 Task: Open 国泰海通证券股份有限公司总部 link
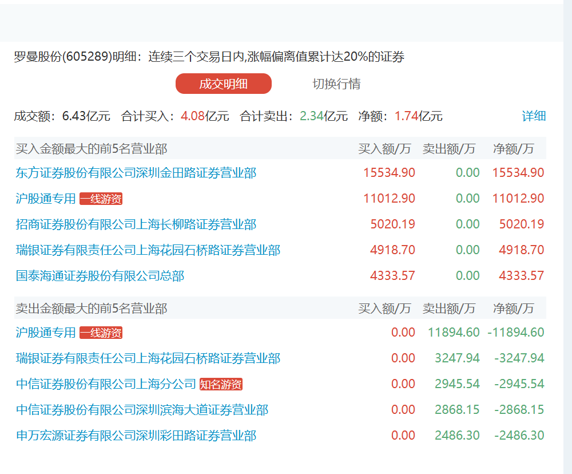(x=100, y=276)
